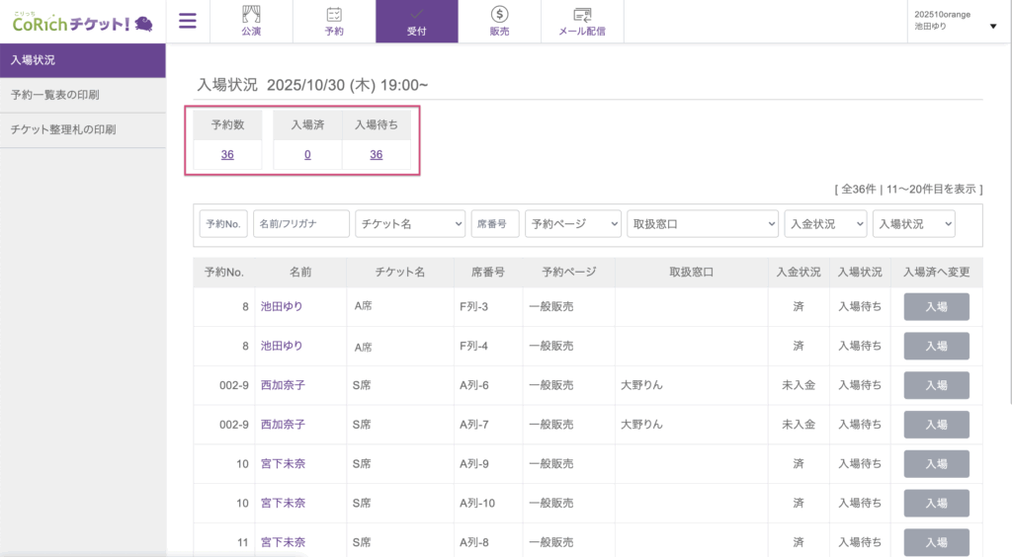The image size is (1012, 557).
Task: Open チケット整理札の印刷 sidebar item
Action: point(63,129)
